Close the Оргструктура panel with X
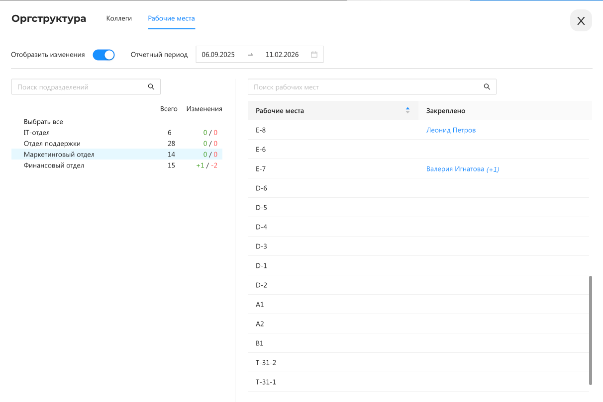This screenshot has width=603, height=402. 581,21
